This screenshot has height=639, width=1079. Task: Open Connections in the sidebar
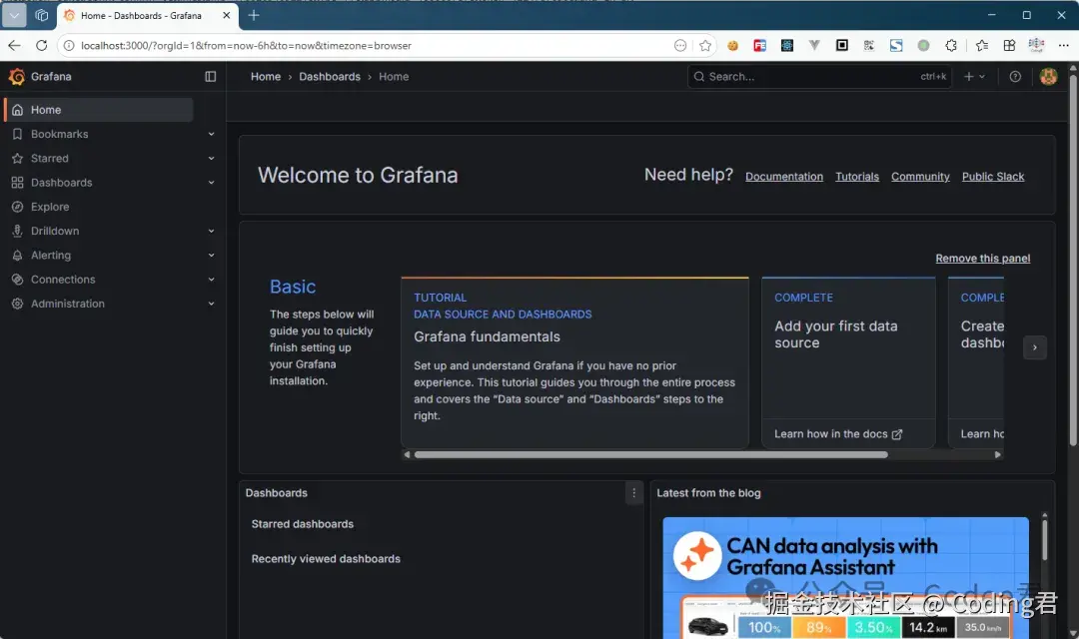(x=63, y=280)
